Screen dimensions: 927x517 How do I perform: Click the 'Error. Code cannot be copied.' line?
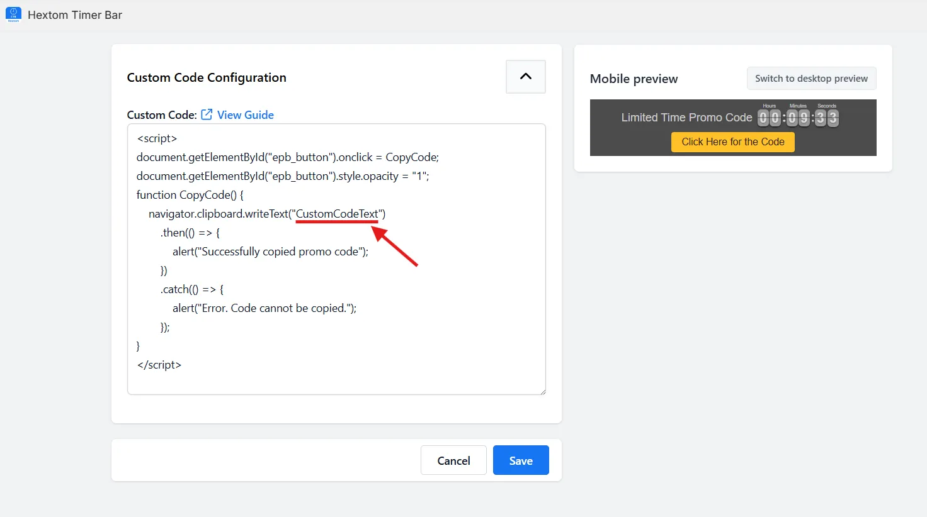264,308
